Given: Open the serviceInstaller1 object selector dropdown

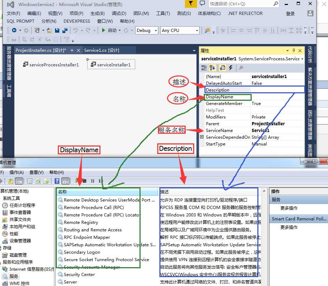Looking at the screenshot, I should pos(302,59).
